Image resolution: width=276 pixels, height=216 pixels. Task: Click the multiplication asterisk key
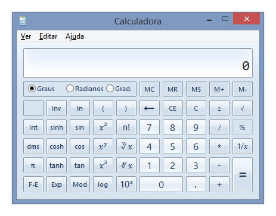pos(219,146)
